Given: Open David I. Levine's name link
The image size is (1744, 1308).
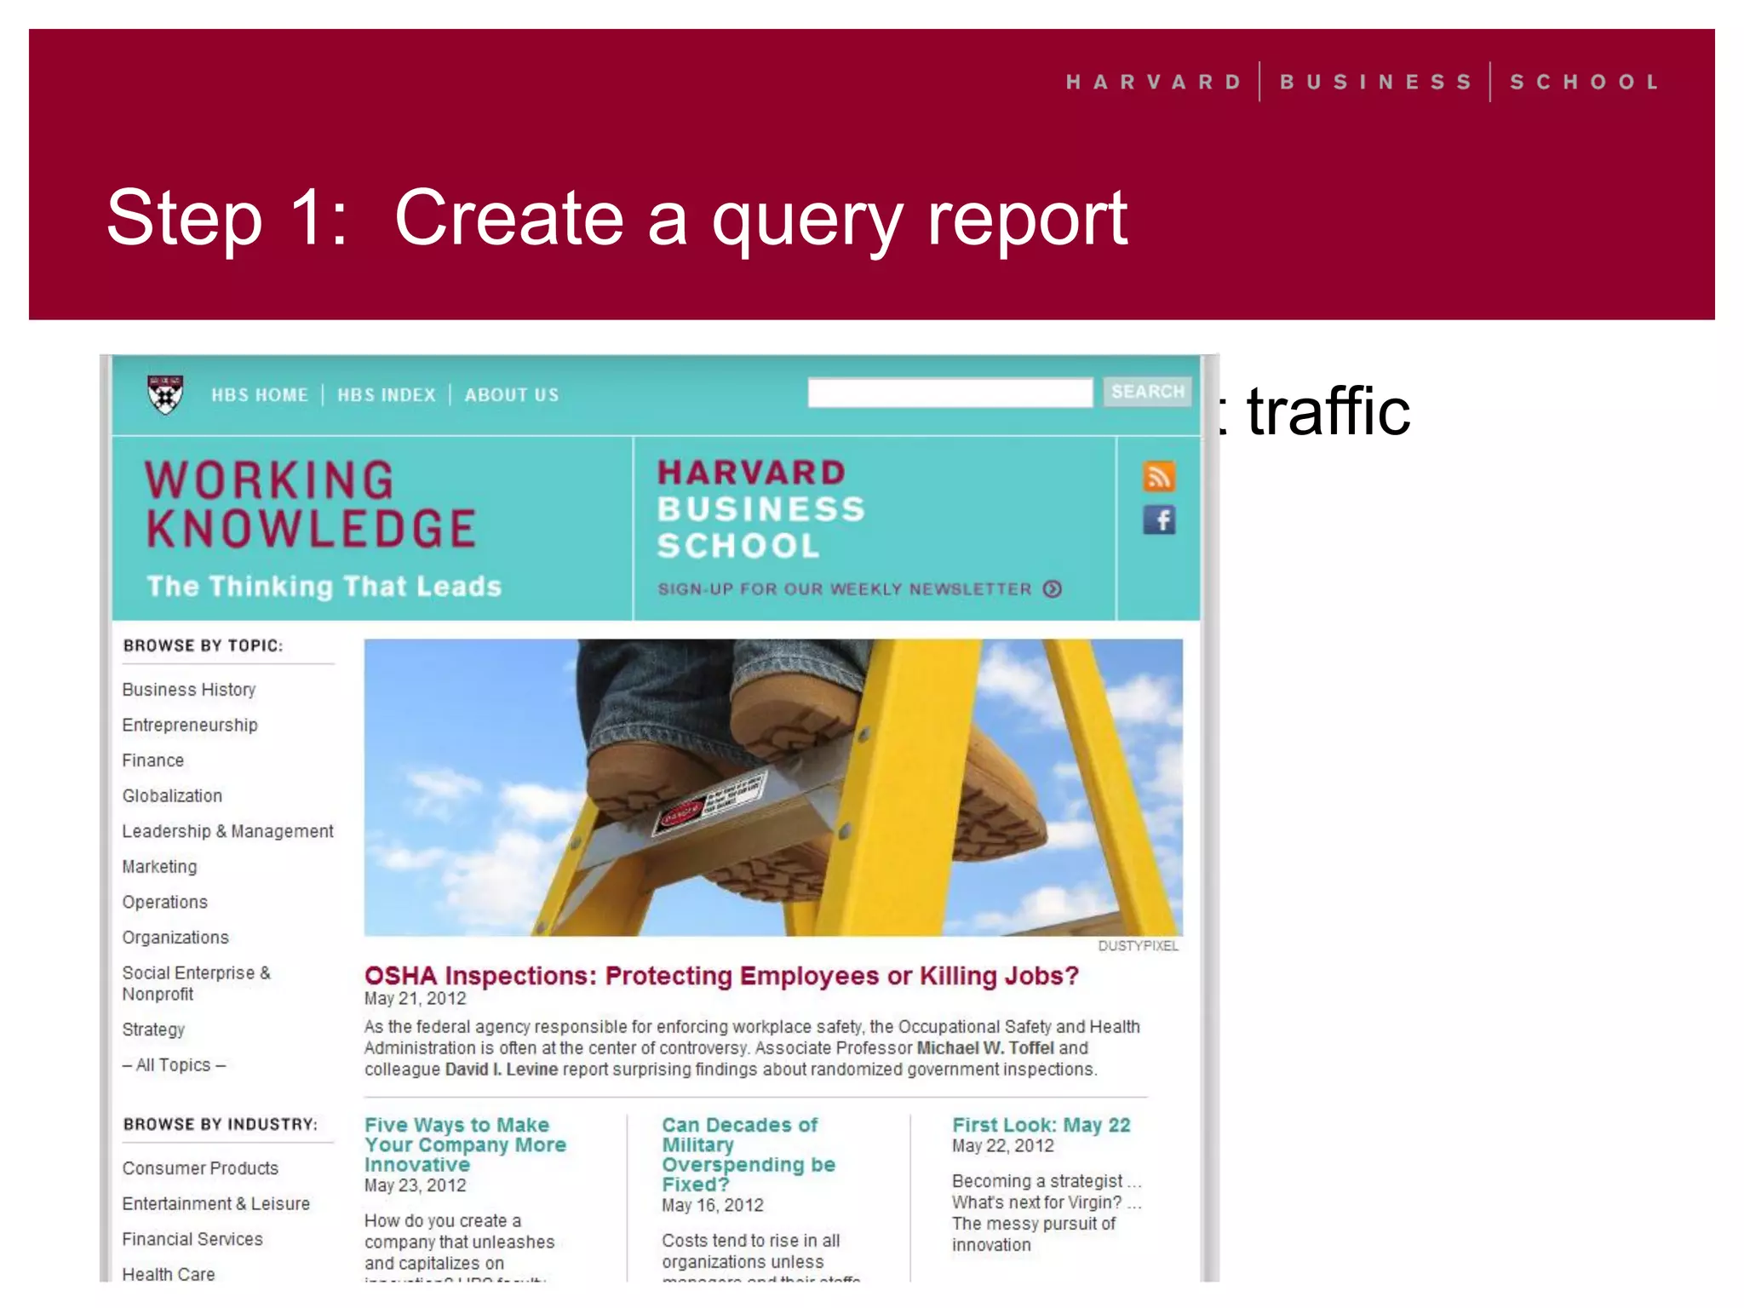Looking at the screenshot, I should tap(502, 1070).
